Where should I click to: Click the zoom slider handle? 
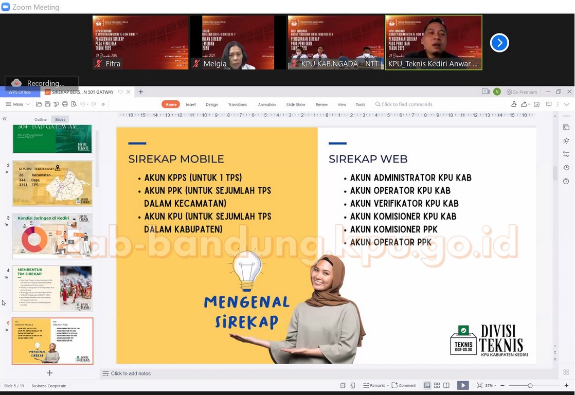click(530, 385)
